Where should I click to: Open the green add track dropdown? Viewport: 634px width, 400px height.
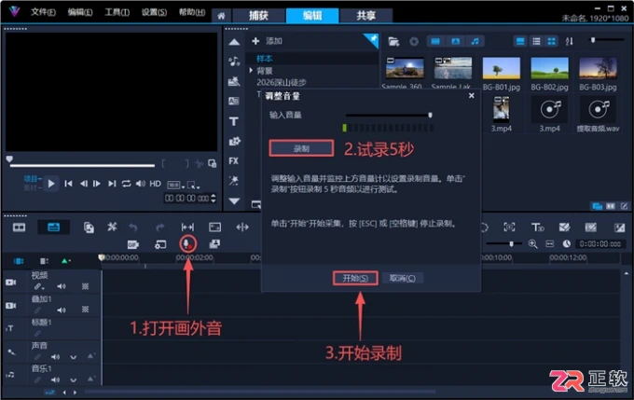click(66, 261)
